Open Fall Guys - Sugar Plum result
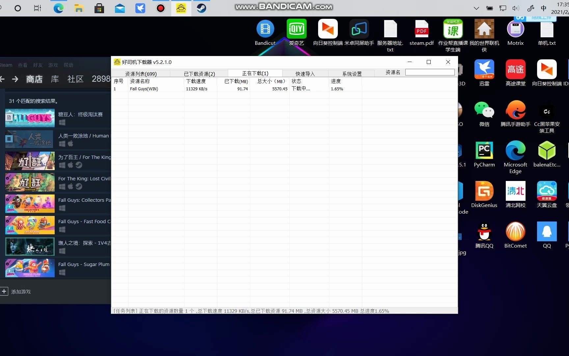Image resolution: width=569 pixels, height=356 pixels. pos(58,268)
